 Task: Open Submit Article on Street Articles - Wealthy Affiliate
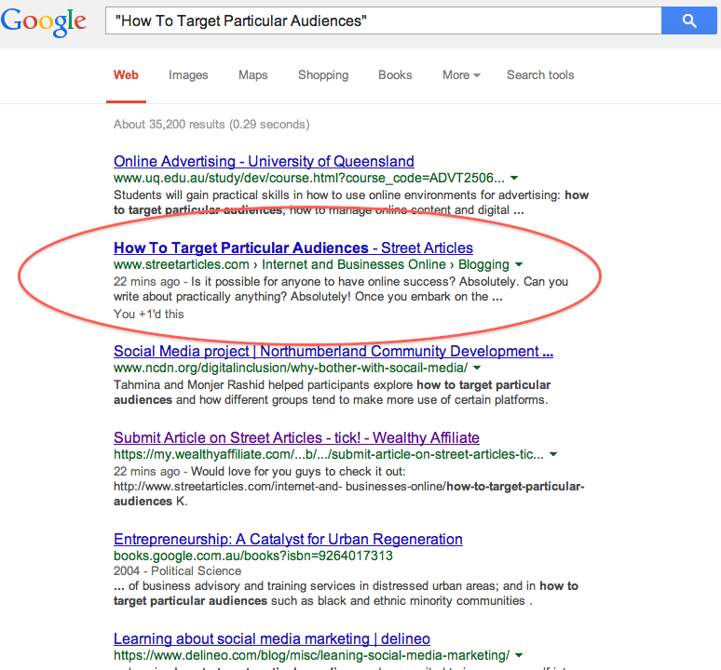tap(296, 437)
